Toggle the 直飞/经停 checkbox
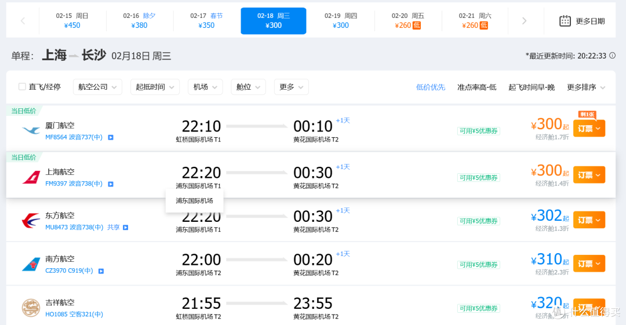 [x=23, y=87]
